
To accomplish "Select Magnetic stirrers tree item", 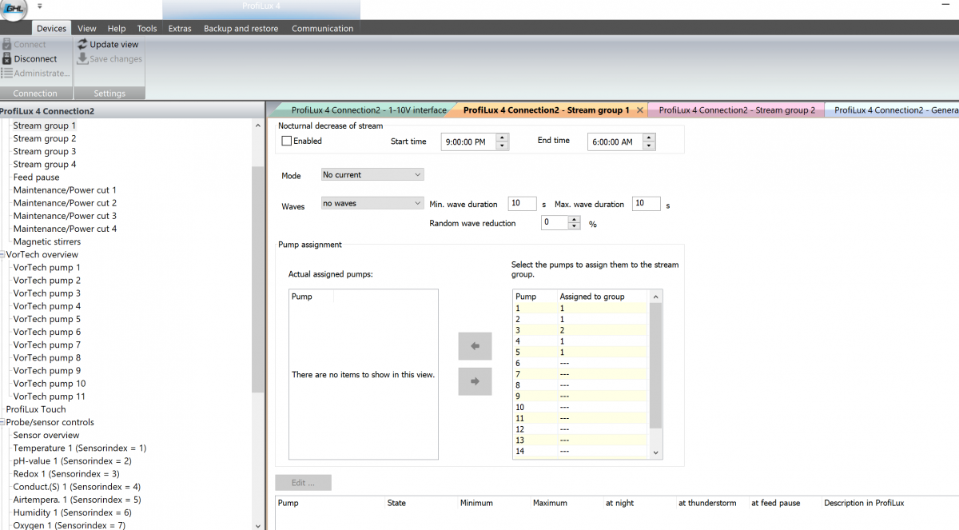I will tap(46, 241).
